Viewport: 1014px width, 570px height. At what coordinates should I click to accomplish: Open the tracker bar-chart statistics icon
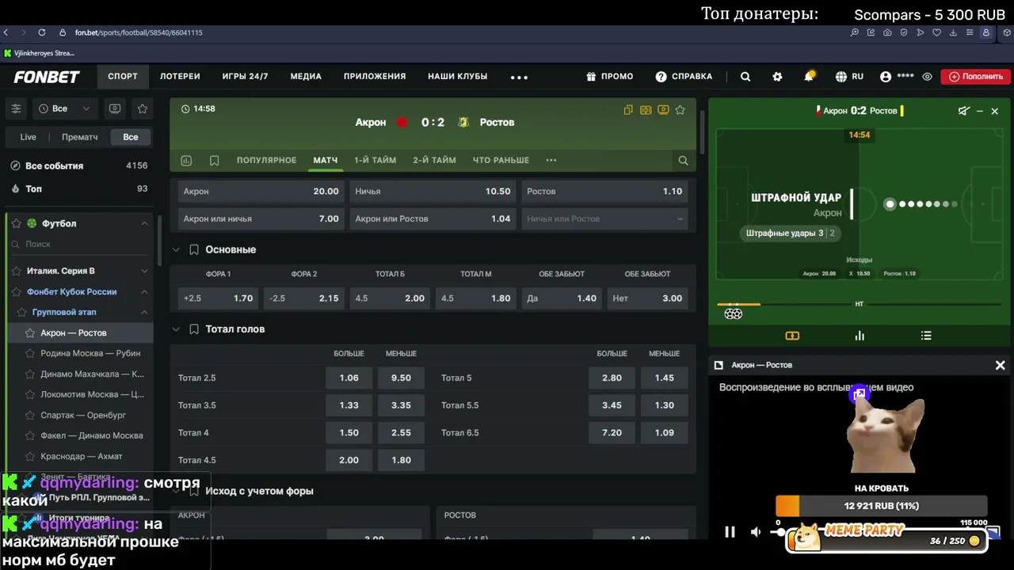click(860, 336)
